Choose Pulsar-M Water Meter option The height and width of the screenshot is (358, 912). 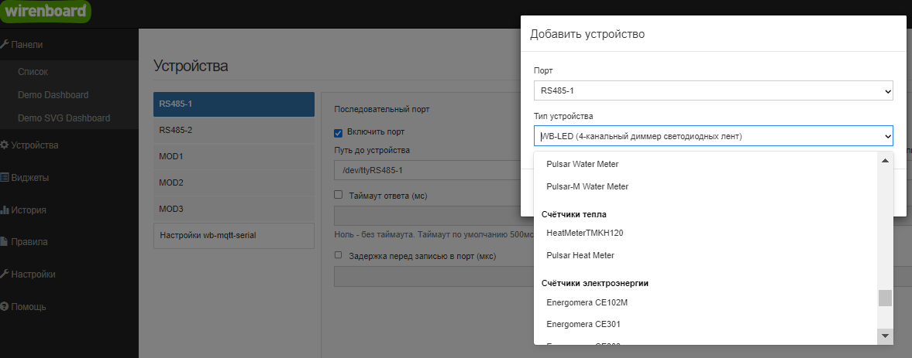(x=587, y=187)
